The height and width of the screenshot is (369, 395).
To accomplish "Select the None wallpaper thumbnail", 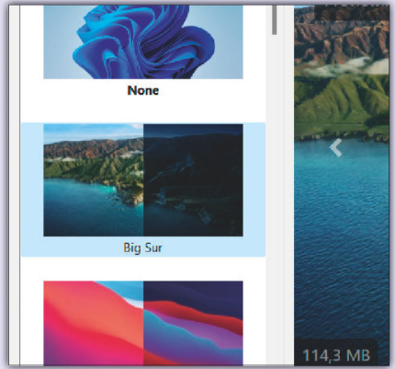I will coord(143,42).
